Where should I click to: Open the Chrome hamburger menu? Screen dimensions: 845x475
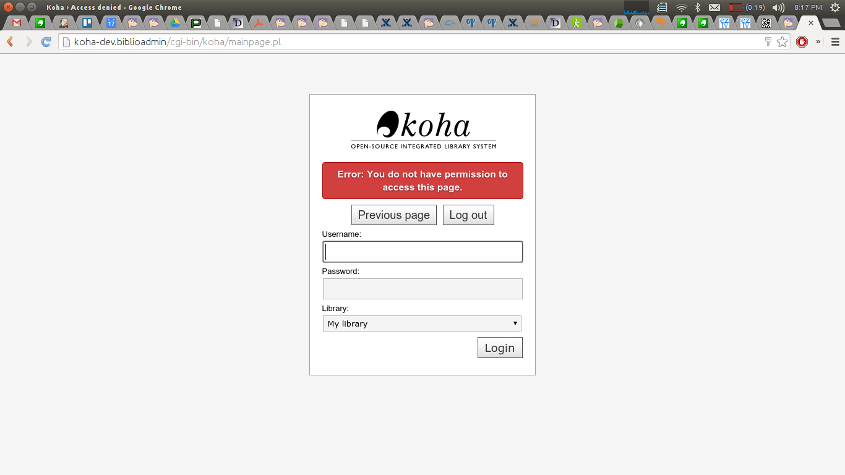pyautogui.click(x=835, y=42)
